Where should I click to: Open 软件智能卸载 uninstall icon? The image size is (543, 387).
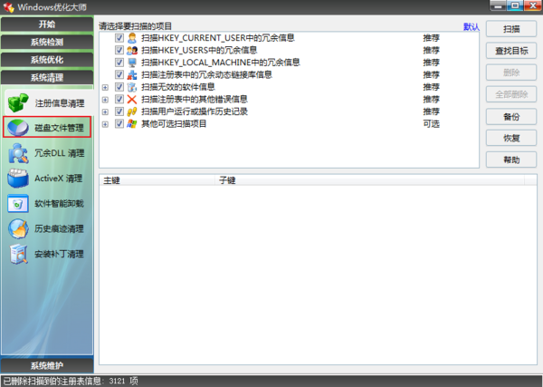click(18, 203)
